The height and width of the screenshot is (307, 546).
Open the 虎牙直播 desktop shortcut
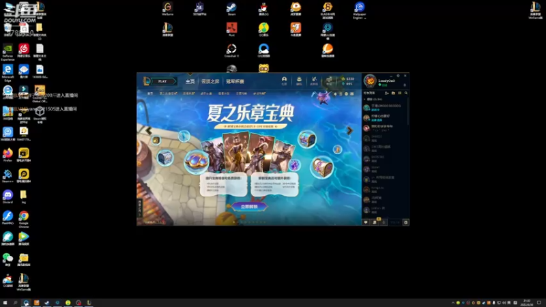tap(296, 9)
